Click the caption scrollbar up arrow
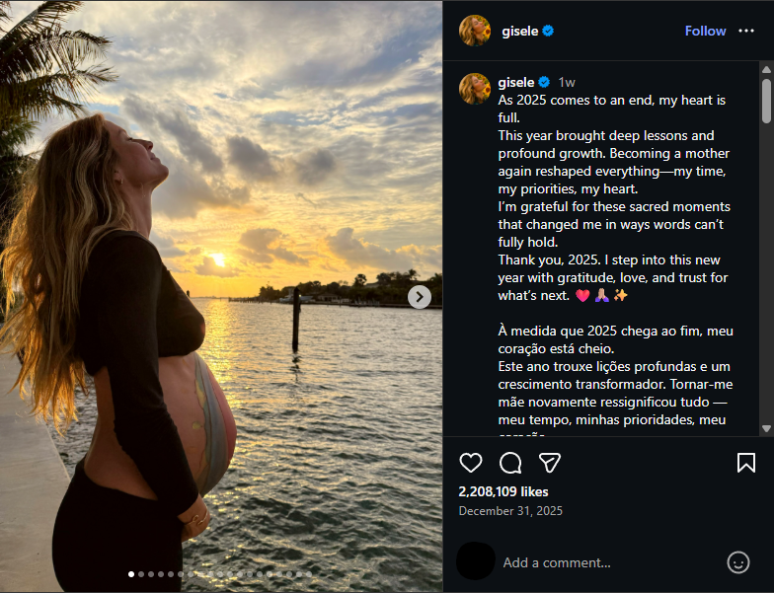The width and height of the screenshot is (774, 593). (766, 69)
